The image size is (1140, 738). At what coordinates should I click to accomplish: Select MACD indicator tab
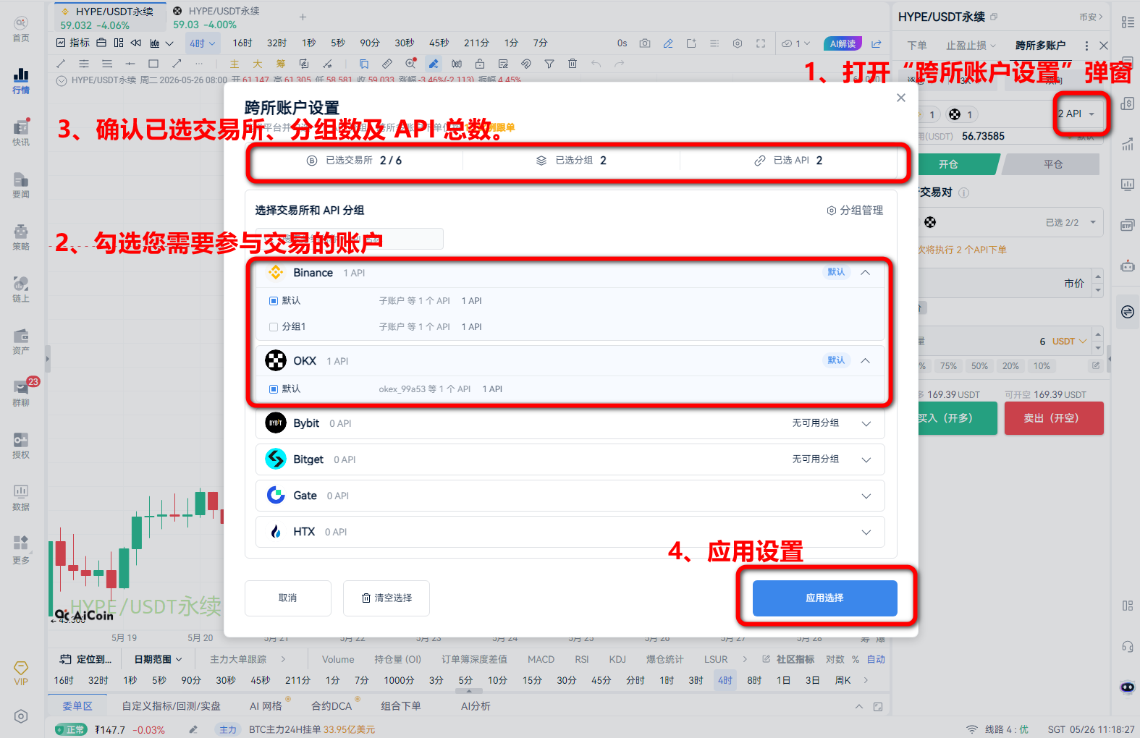[x=541, y=659]
